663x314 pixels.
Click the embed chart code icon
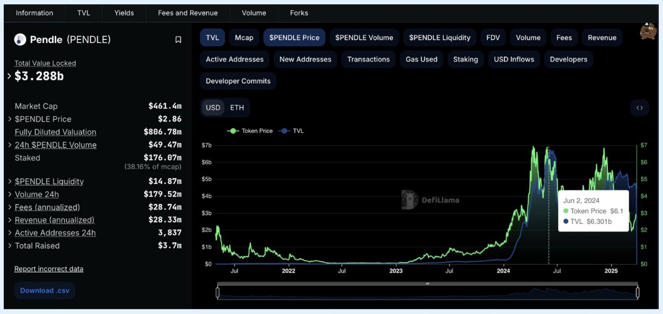(x=639, y=108)
